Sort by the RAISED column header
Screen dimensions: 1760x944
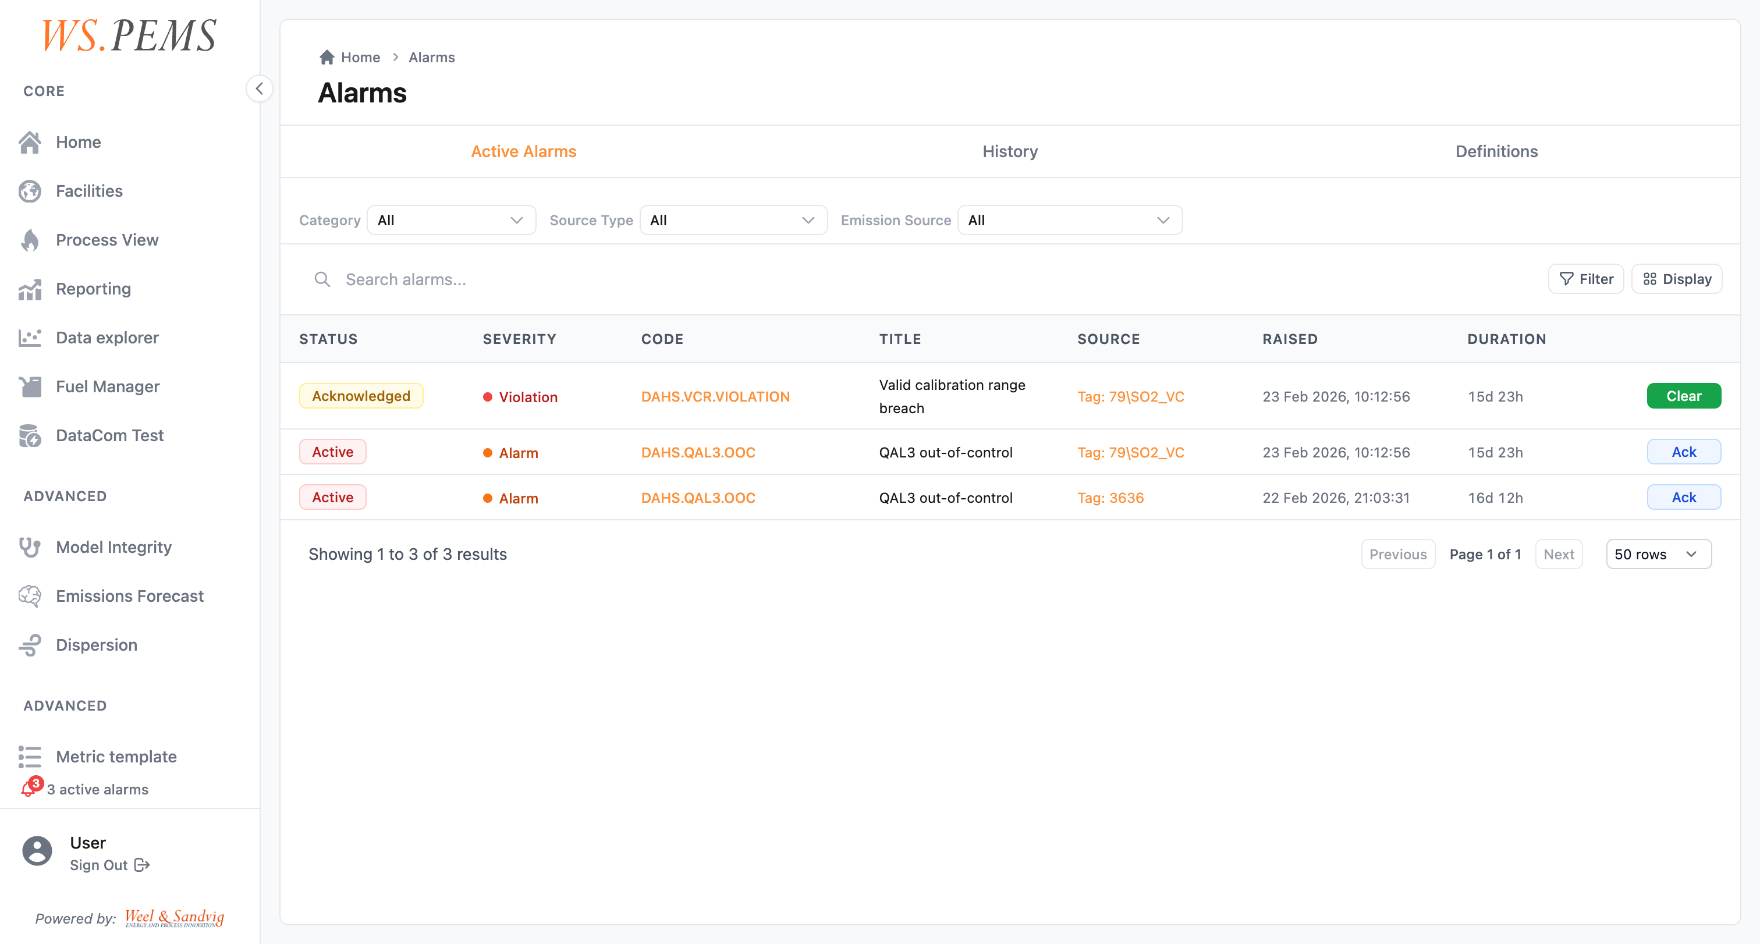pyautogui.click(x=1290, y=339)
